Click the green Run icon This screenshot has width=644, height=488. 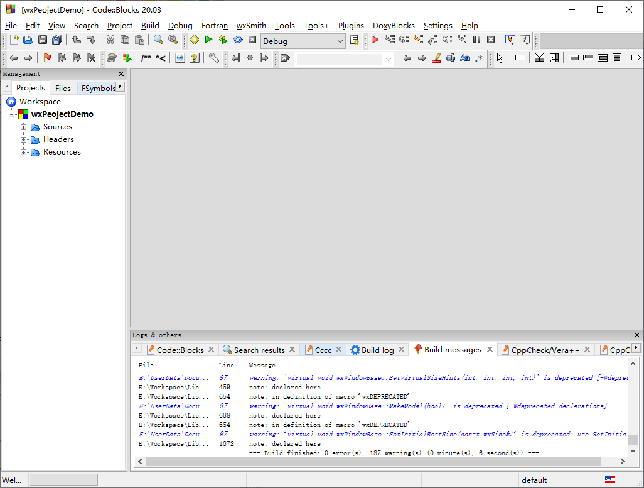(x=208, y=40)
